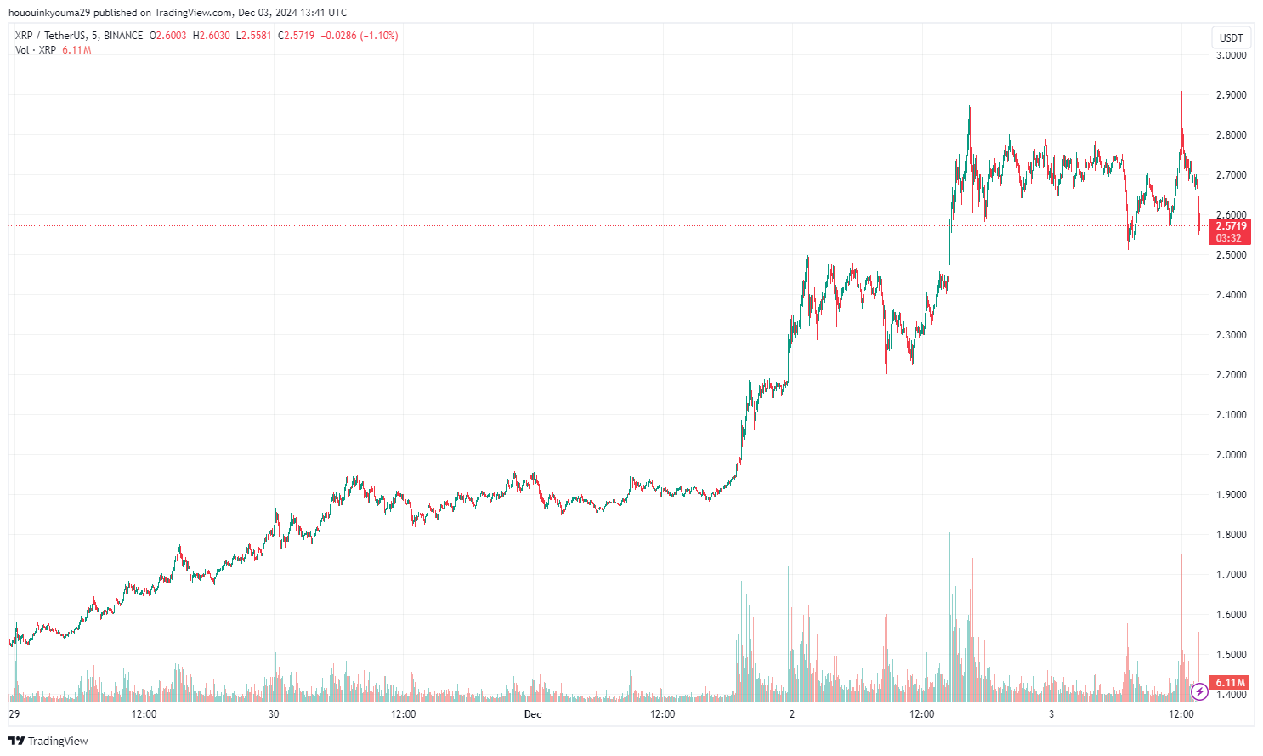Image resolution: width=1263 pixels, height=756 pixels.
Task: Click the 29 date label on time axis
Action: pyautogui.click(x=14, y=714)
